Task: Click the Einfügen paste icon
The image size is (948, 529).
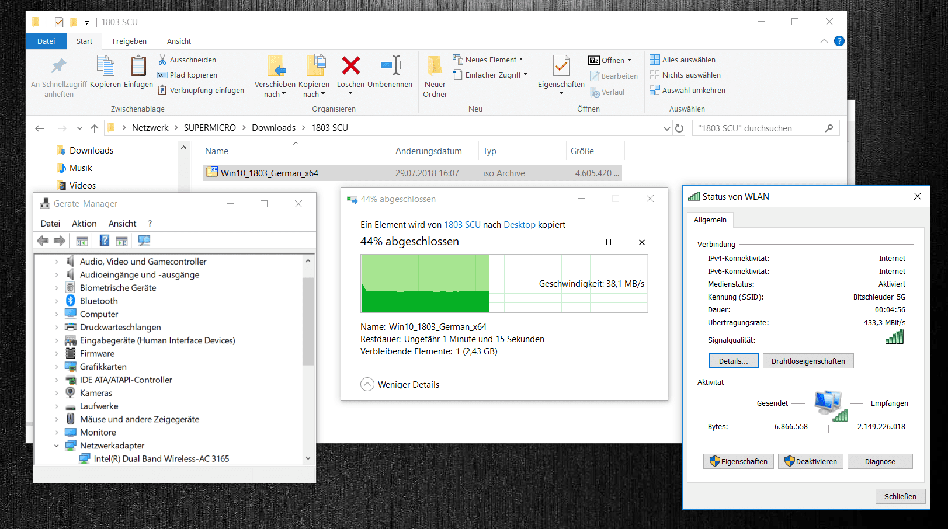Action: coord(138,65)
